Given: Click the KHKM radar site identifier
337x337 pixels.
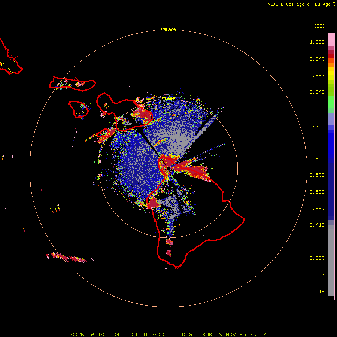Looking at the screenshot, I should (x=209, y=334).
